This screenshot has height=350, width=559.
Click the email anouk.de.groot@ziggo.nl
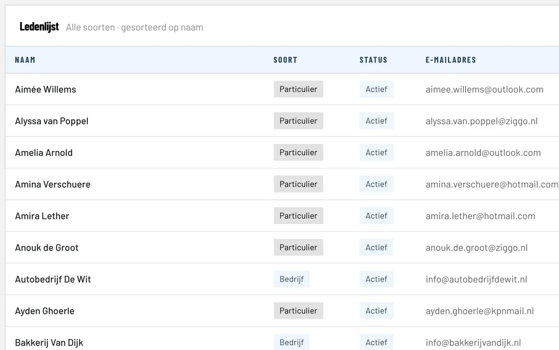tap(477, 248)
